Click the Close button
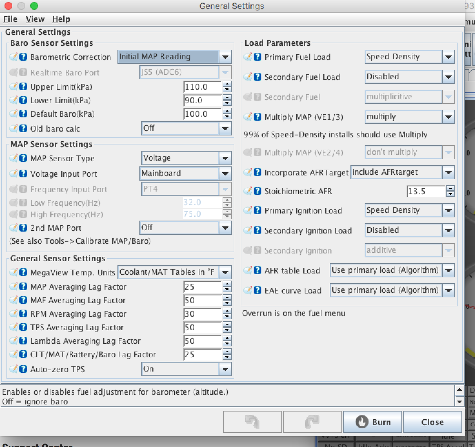This screenshot has height=447, width=475. tap(432, 422)
